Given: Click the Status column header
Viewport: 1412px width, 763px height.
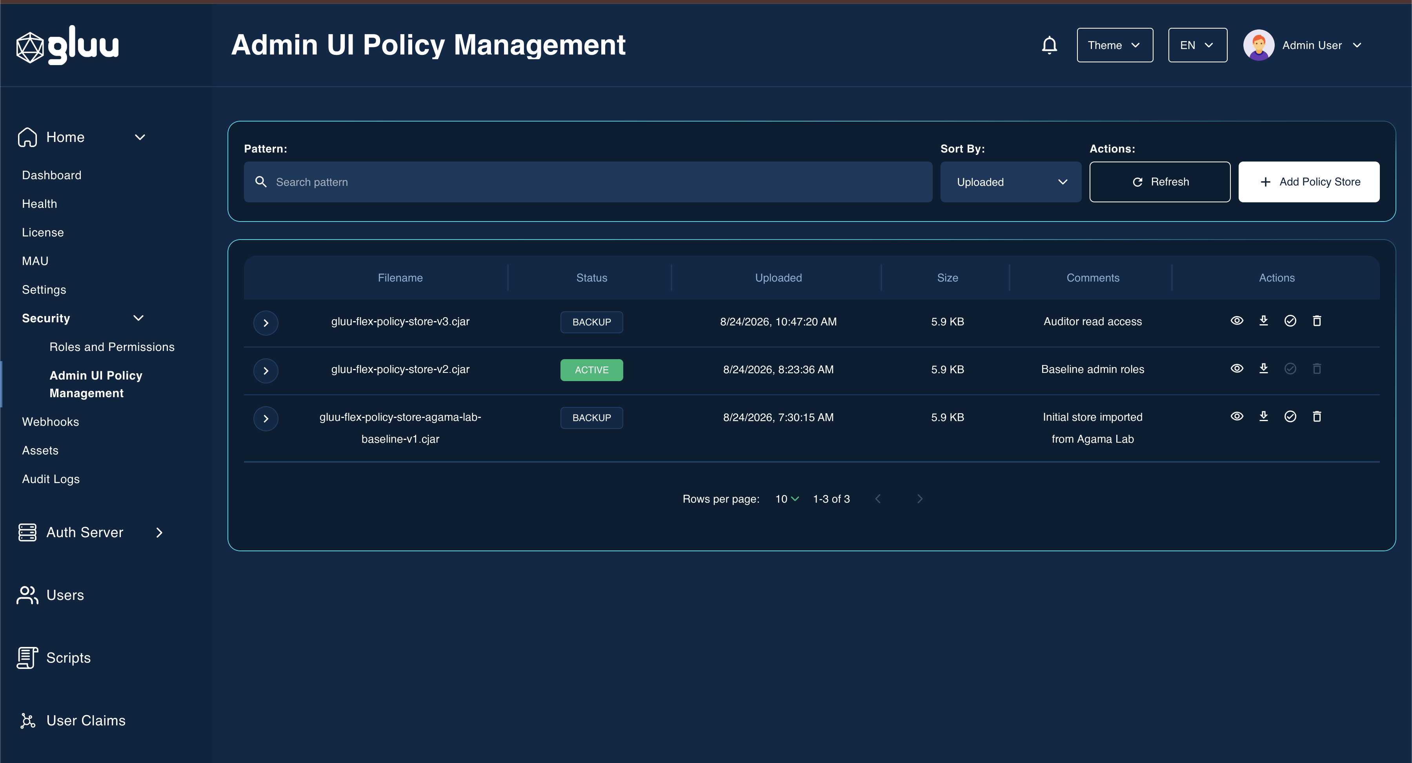Looking at the screenshot, I should point(591,278).
